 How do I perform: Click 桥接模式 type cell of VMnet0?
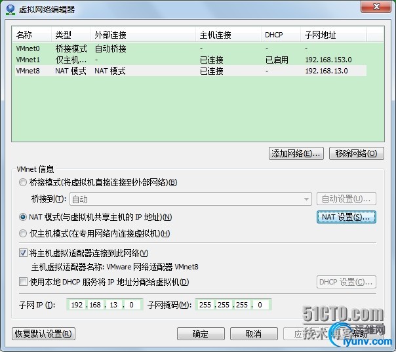[x=71, y=49]
